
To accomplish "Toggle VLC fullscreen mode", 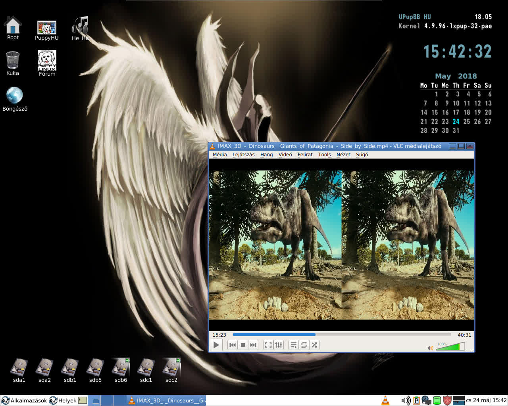I will [x=268, y=345].
